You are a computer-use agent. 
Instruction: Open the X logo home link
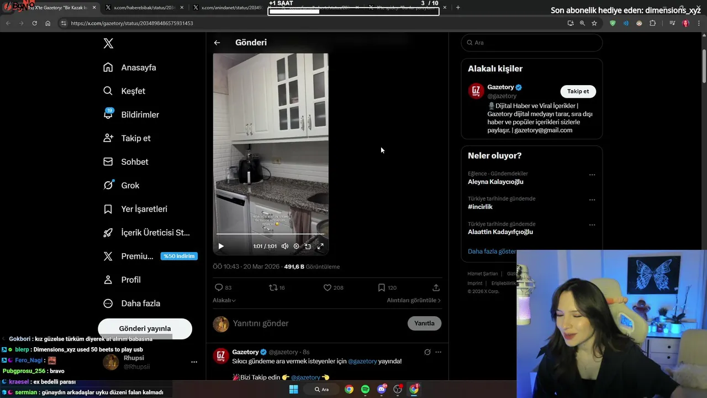pos(108,44)
